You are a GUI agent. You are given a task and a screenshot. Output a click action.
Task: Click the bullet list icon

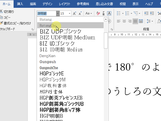118,13
